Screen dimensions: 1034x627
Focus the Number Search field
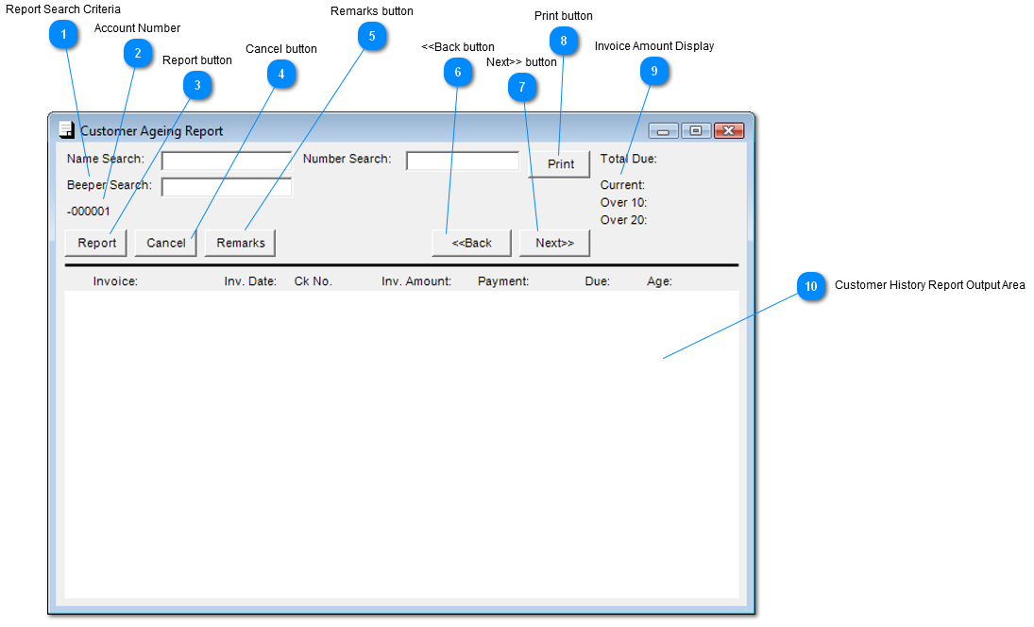point(463,161)
